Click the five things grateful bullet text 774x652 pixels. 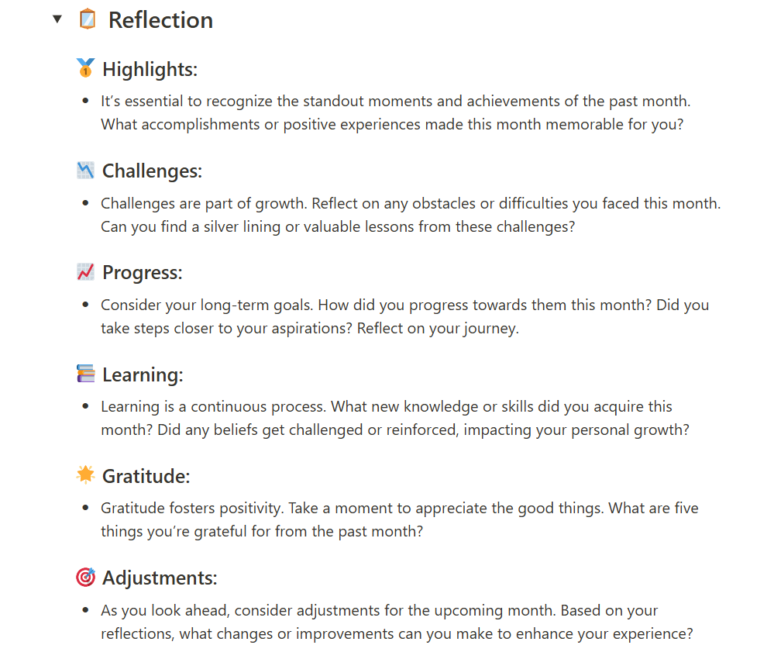click(260, 532)
